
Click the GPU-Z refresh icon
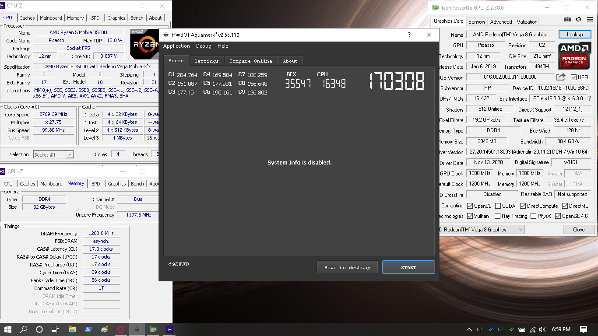578,20
